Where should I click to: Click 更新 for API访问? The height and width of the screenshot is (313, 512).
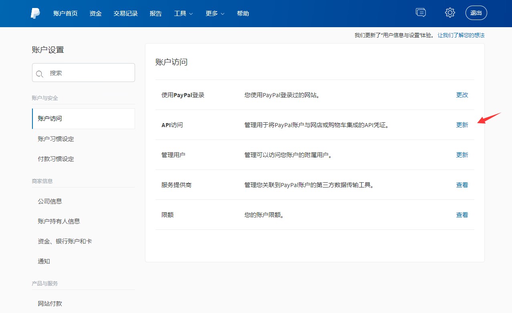coord(462,125)
